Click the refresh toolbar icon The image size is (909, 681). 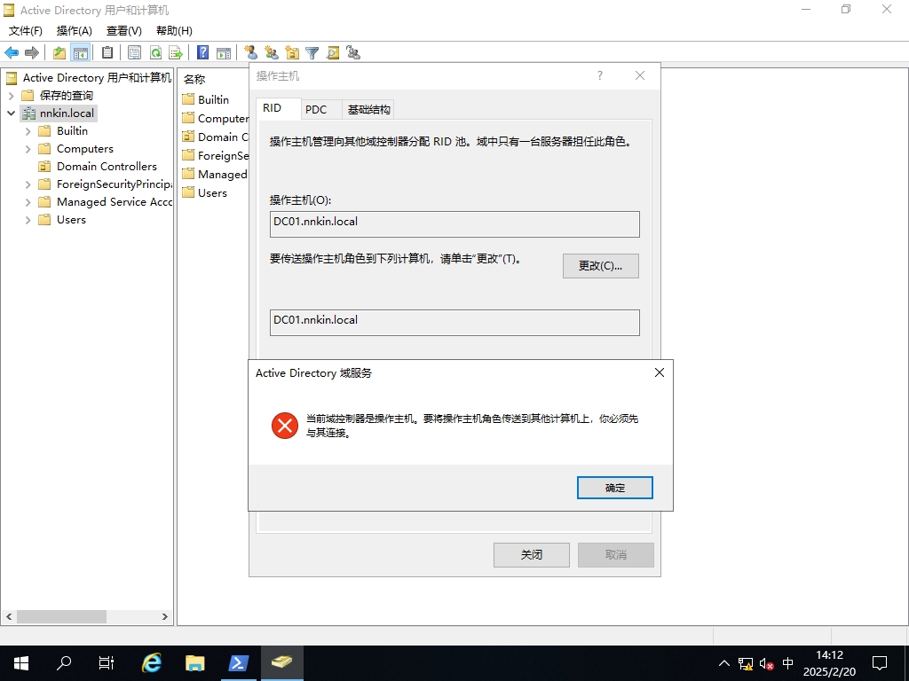tap(155, 53)
